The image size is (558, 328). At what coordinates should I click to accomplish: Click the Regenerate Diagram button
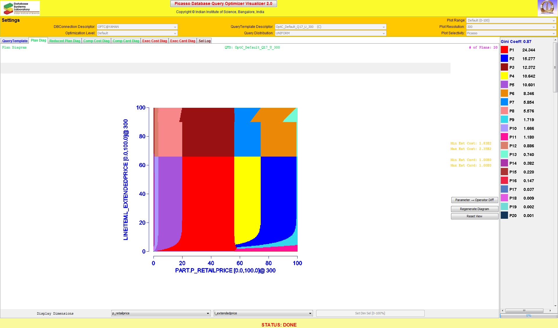[474, 209]
